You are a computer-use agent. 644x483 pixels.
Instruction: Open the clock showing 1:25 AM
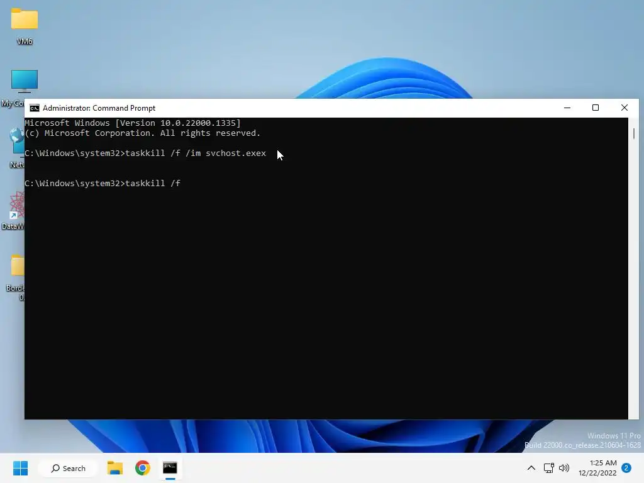click(597, 468)
